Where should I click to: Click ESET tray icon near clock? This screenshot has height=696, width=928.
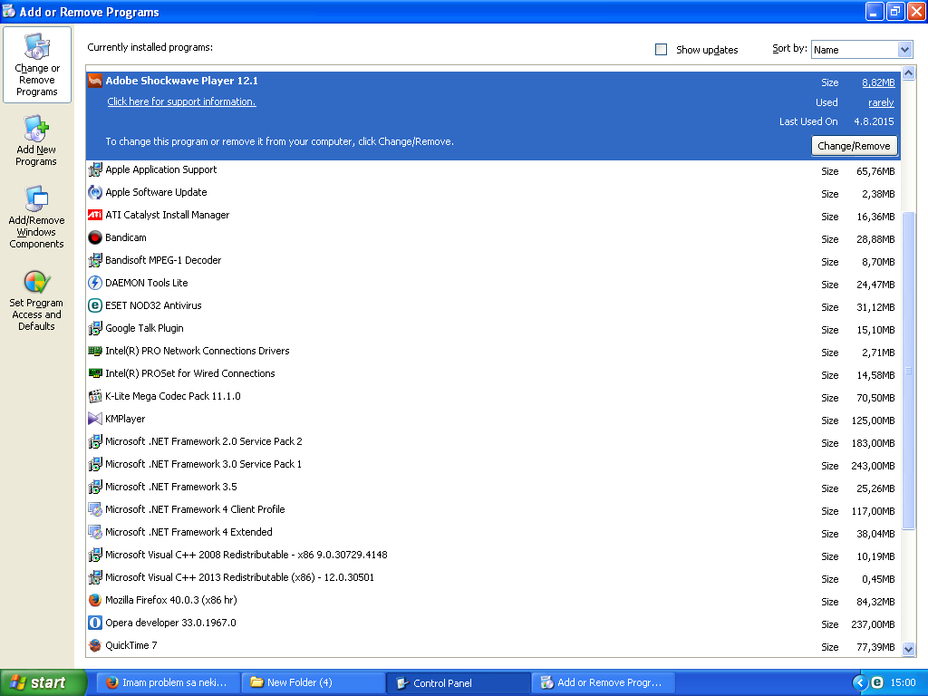point(877,682)
